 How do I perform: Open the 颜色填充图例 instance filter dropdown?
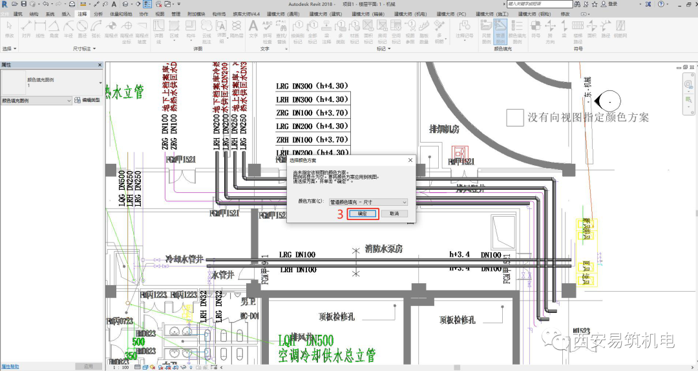pyautogui.click(x=36, y=101)
